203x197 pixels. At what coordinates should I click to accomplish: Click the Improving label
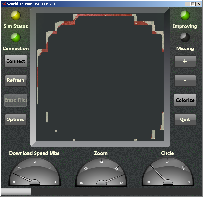click(x=185, y=26)
